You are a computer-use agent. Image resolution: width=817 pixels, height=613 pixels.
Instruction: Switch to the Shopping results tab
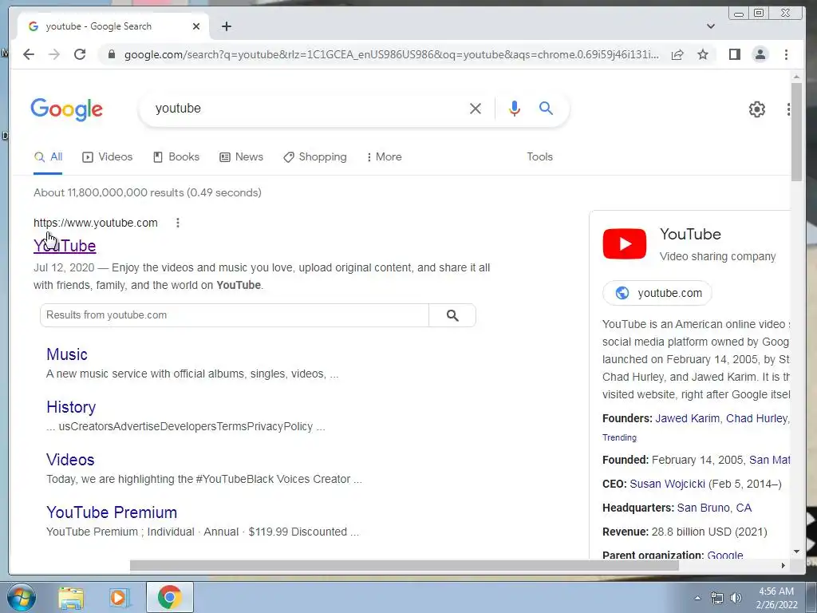(x=314, y=157)
